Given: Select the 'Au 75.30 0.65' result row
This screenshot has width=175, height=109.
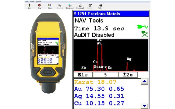Looking at the screenshot, I should point(99,89).
